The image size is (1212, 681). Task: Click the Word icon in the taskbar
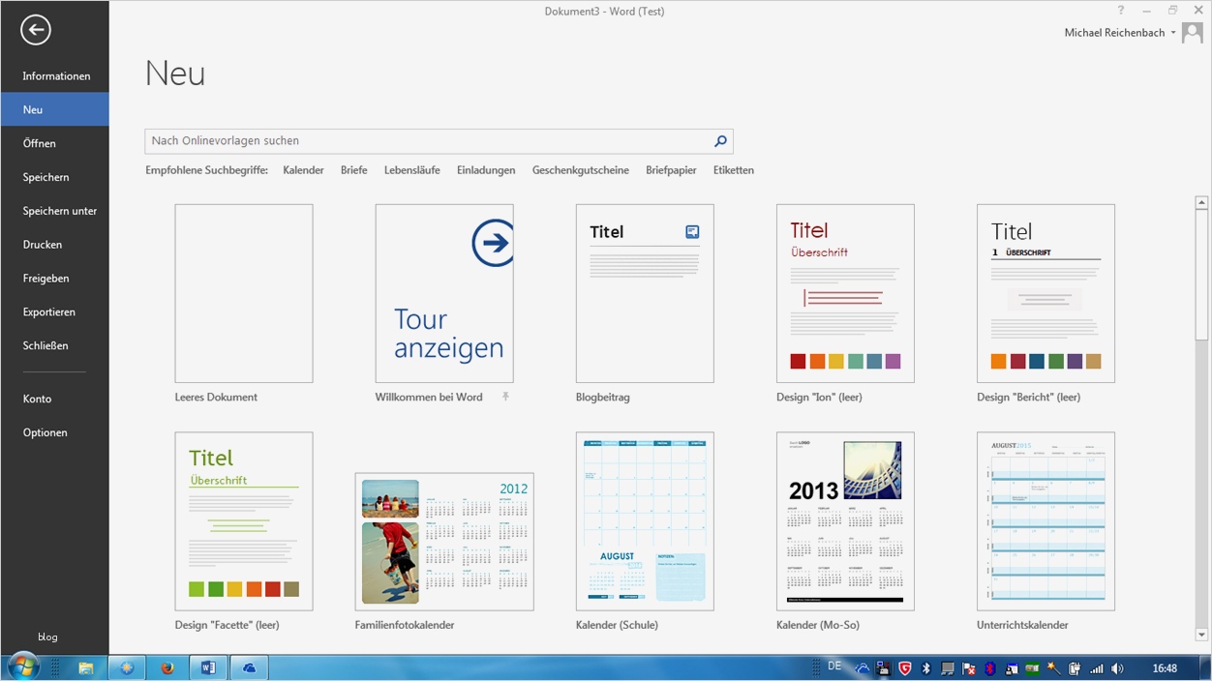click(208, 667)
